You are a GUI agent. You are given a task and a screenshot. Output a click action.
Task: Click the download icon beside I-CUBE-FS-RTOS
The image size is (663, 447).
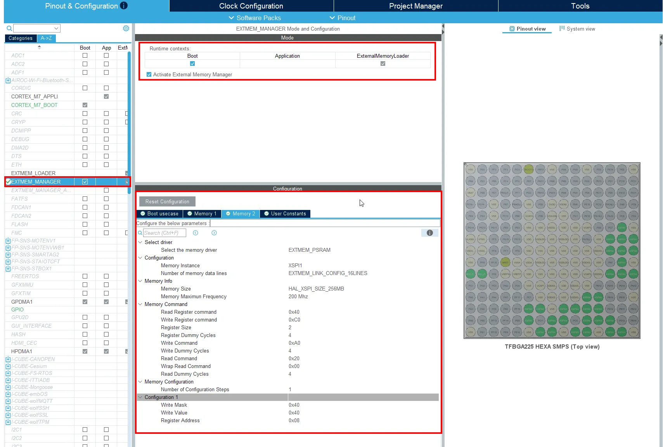(8, 373)
